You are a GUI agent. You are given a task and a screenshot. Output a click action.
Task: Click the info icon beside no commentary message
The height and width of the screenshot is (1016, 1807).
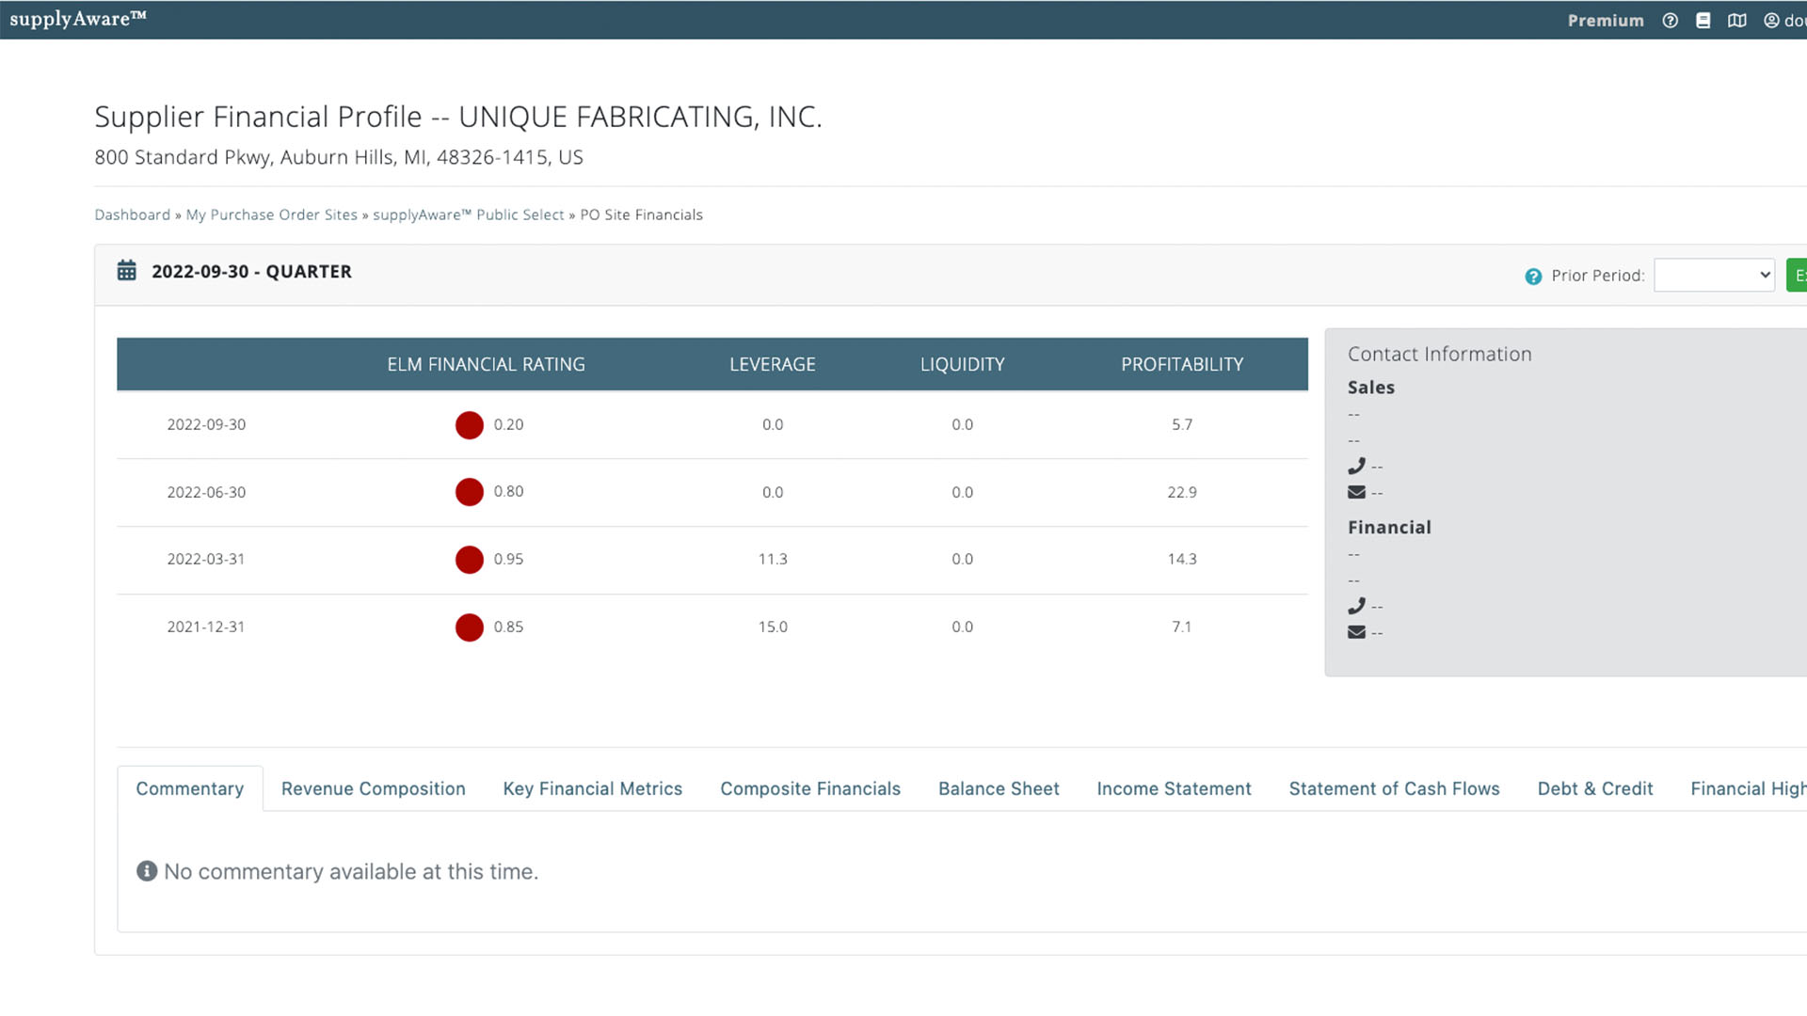pos(147,871)
